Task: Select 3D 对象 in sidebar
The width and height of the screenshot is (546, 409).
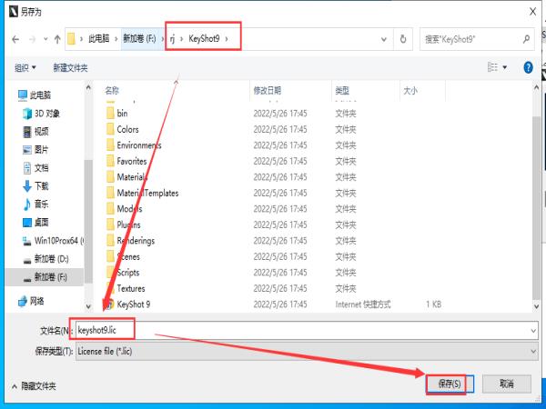Action: pyautogui.click(x=46, y=114)
